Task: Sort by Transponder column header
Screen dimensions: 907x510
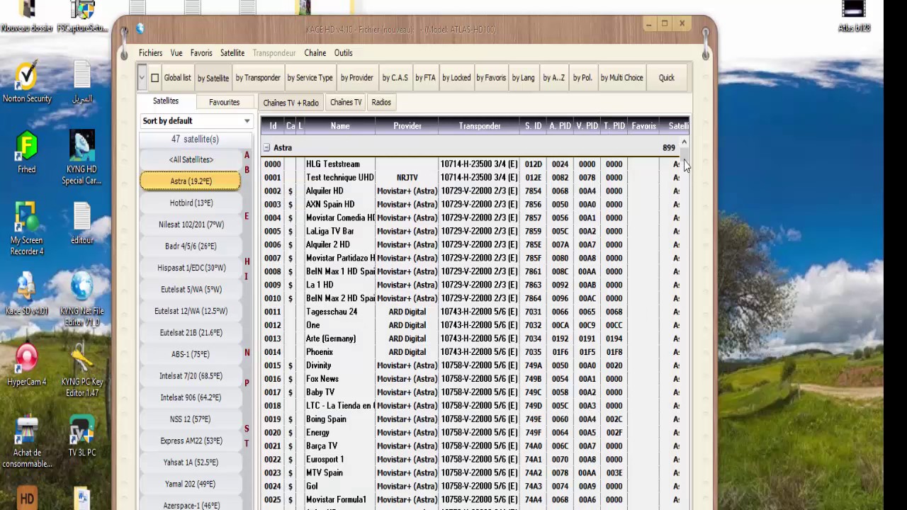Action: (479, 126)
